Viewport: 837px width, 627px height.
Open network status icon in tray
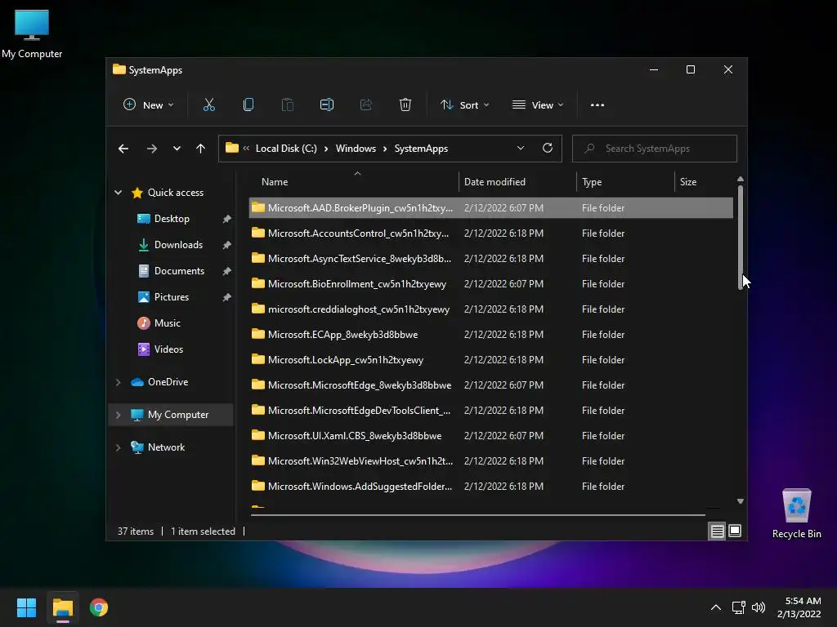(738, 607)
